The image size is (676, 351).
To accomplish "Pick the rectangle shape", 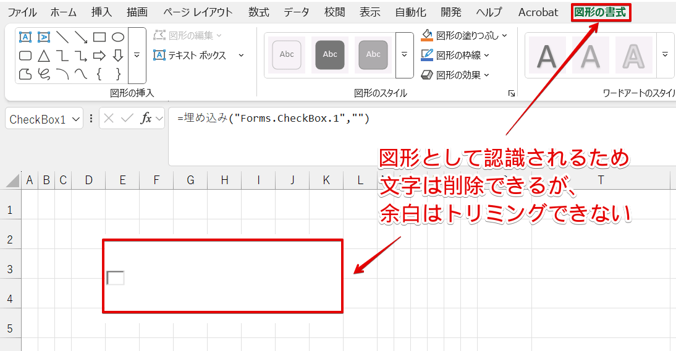I will pos(99,37).
